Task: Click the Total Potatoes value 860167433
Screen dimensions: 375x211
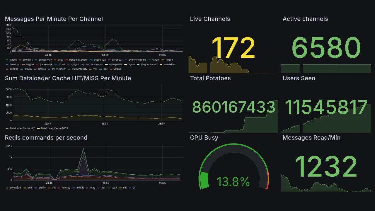Action: pyautogui.click(x=234, y=107)
